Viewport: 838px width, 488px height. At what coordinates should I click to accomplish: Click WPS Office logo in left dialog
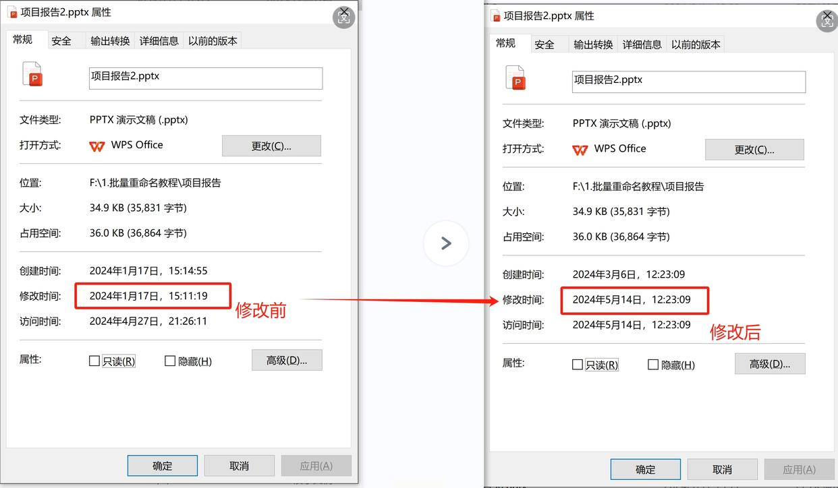click(98, 146)
